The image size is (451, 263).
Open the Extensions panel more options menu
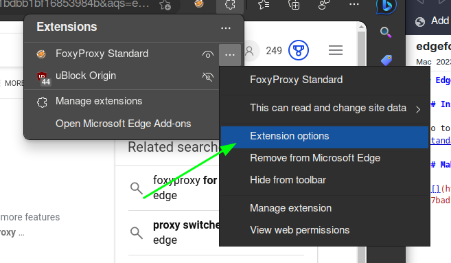click(226, 28)
